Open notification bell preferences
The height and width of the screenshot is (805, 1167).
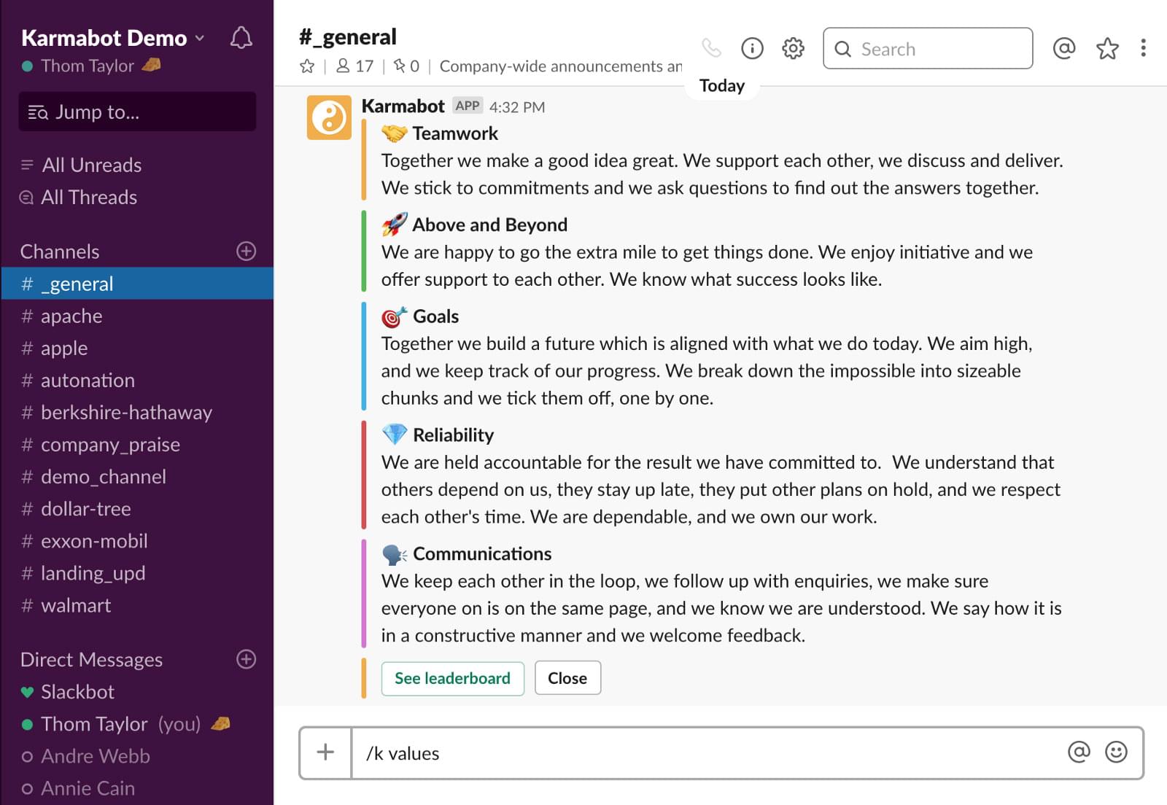pos(241,38)
